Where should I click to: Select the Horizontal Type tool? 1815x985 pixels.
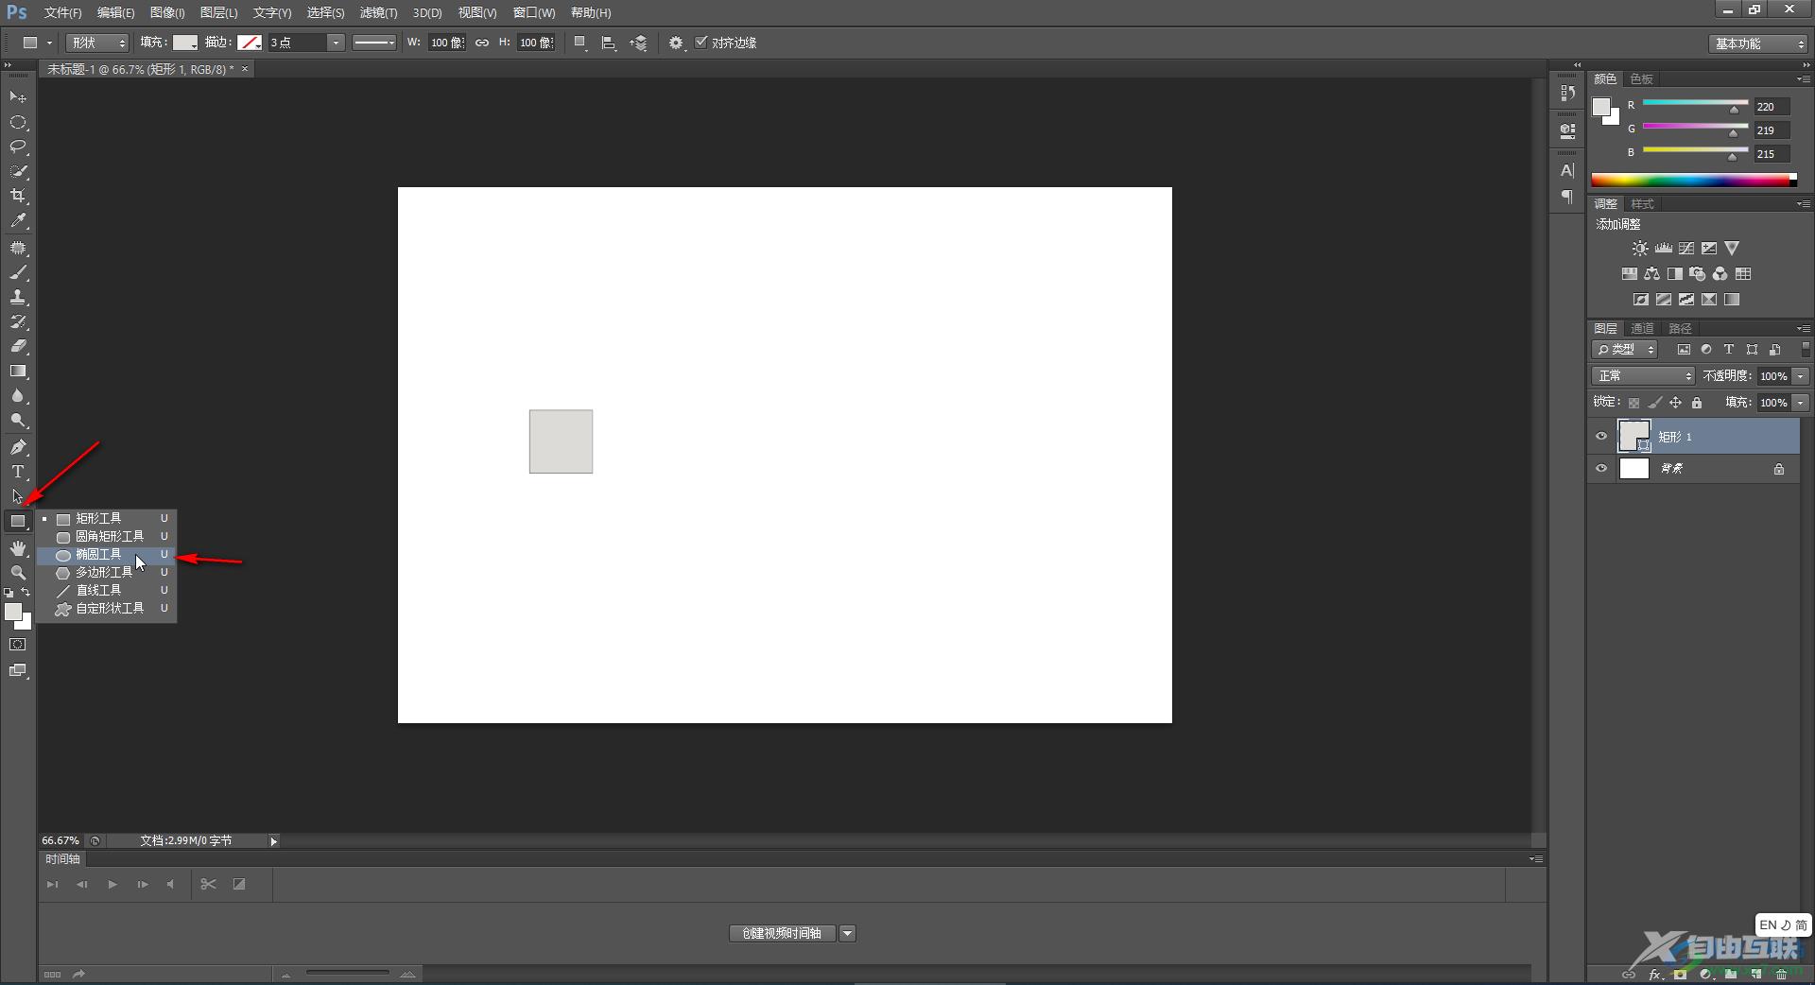coord(18,472)
